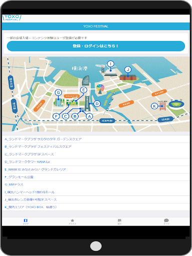Open G_MMテラス link
The height and width of the screenshot is (256, 192).
(x=96, y=184)
